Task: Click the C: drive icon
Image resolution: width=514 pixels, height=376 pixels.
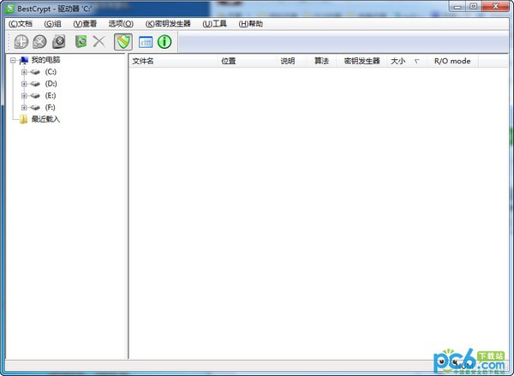Action: [35, 72]
